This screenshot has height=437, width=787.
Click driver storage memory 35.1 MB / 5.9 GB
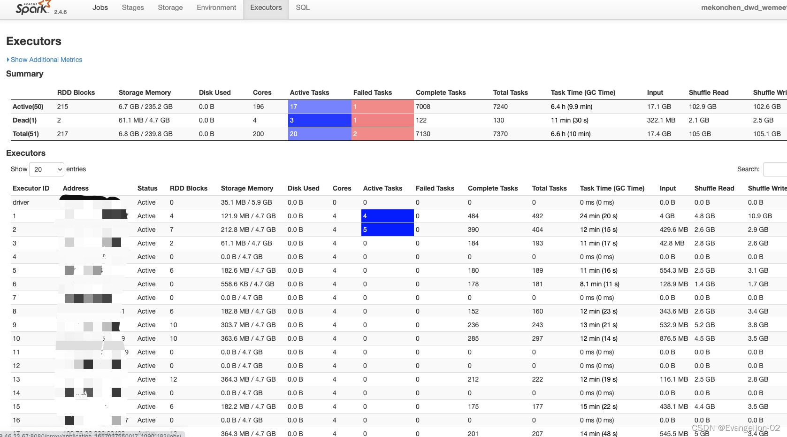click(x=246, y=202)
